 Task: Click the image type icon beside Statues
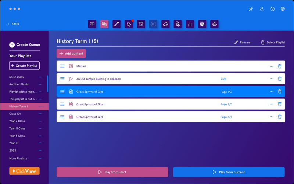pos(71,66)
